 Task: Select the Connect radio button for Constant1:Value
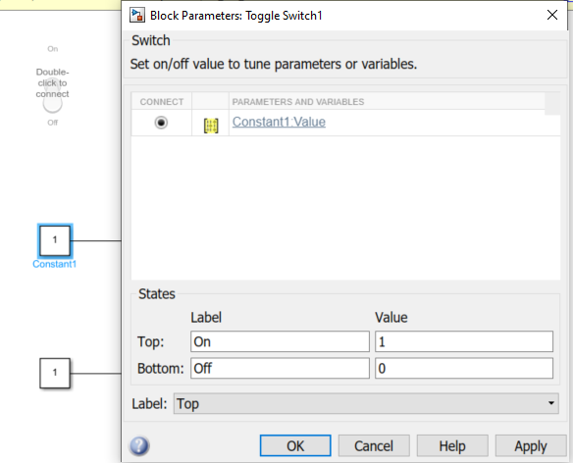[x=161, y=123]
